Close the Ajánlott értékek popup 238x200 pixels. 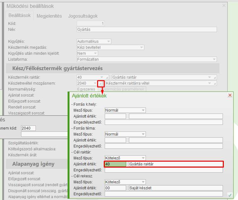click(x=230, y=95)
